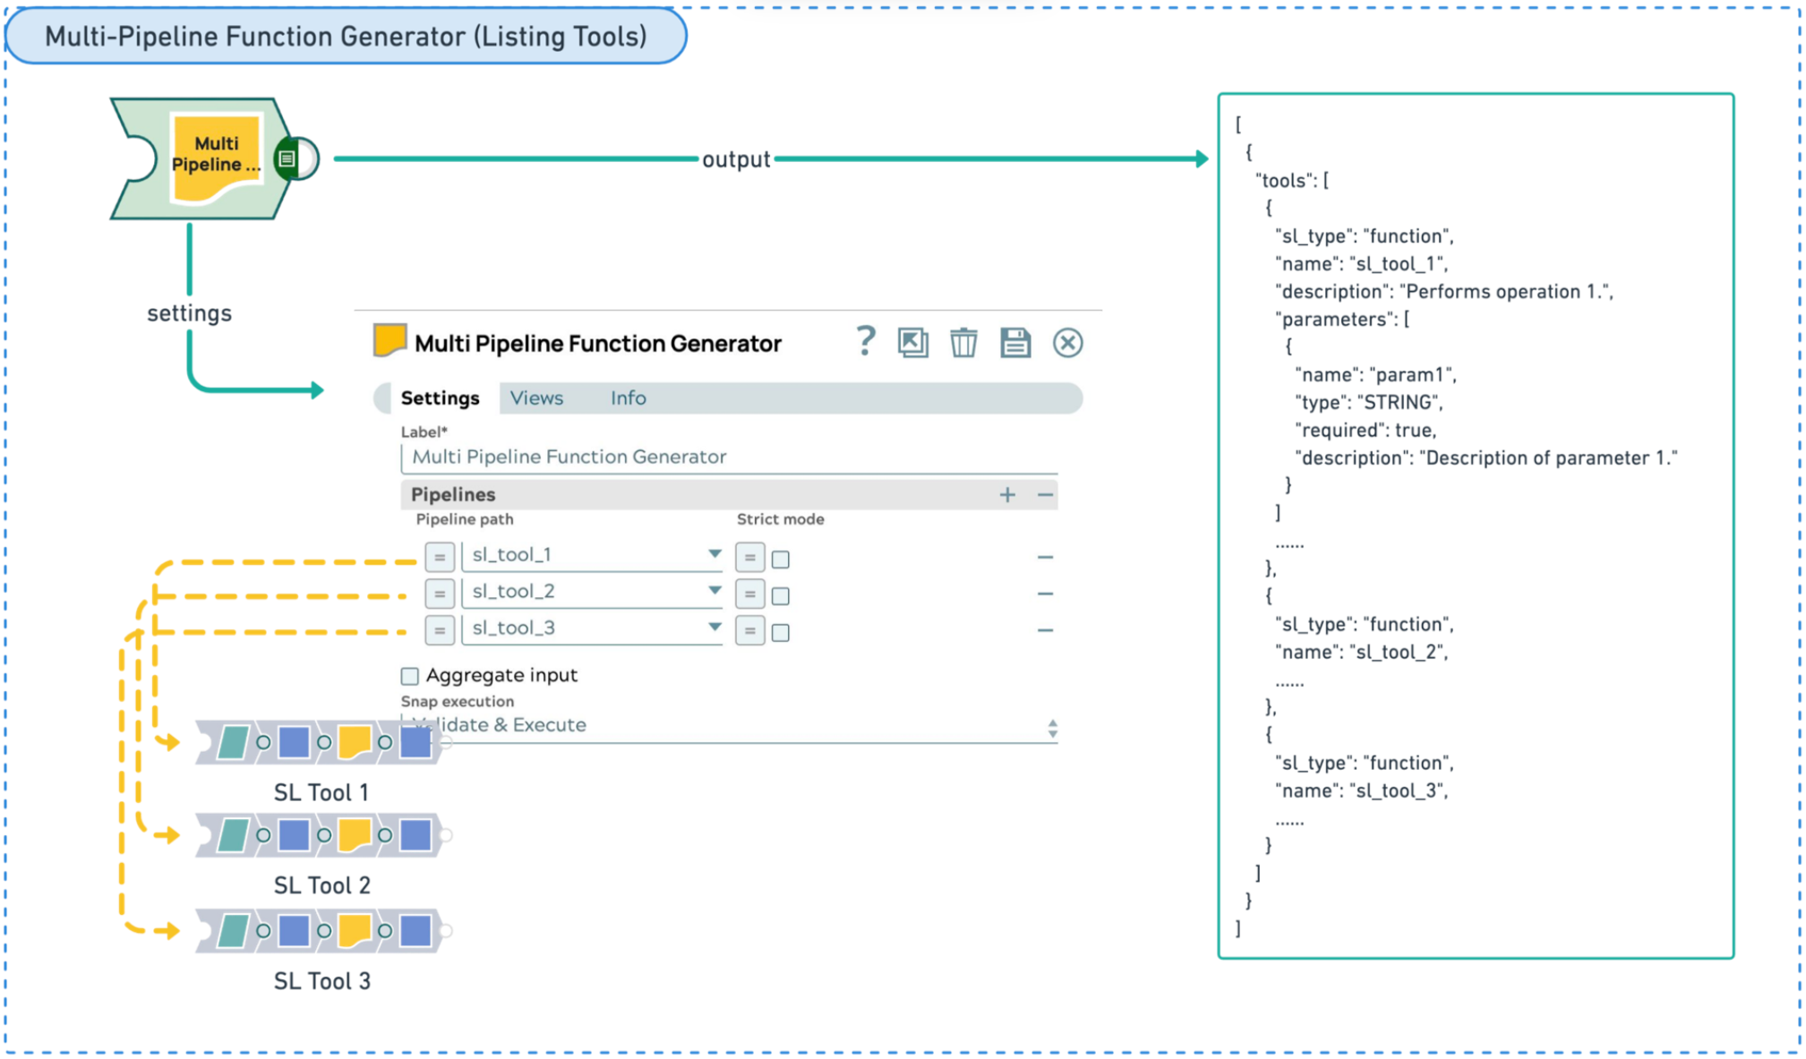Viewport: 1806px width, 1059px height.
Task: Click the help question mark icon
Action: 865,342
